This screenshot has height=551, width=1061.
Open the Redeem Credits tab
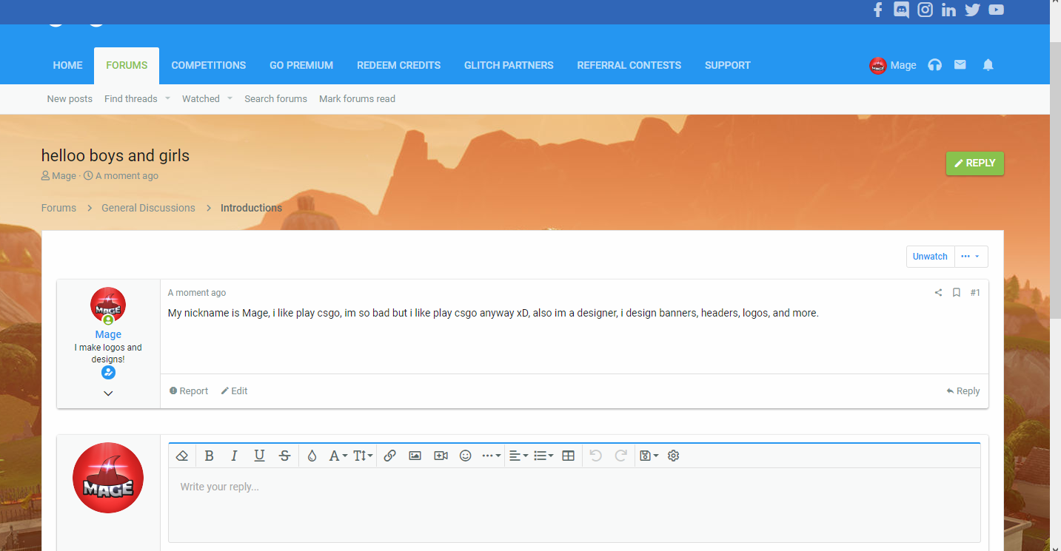coord(398,65)
